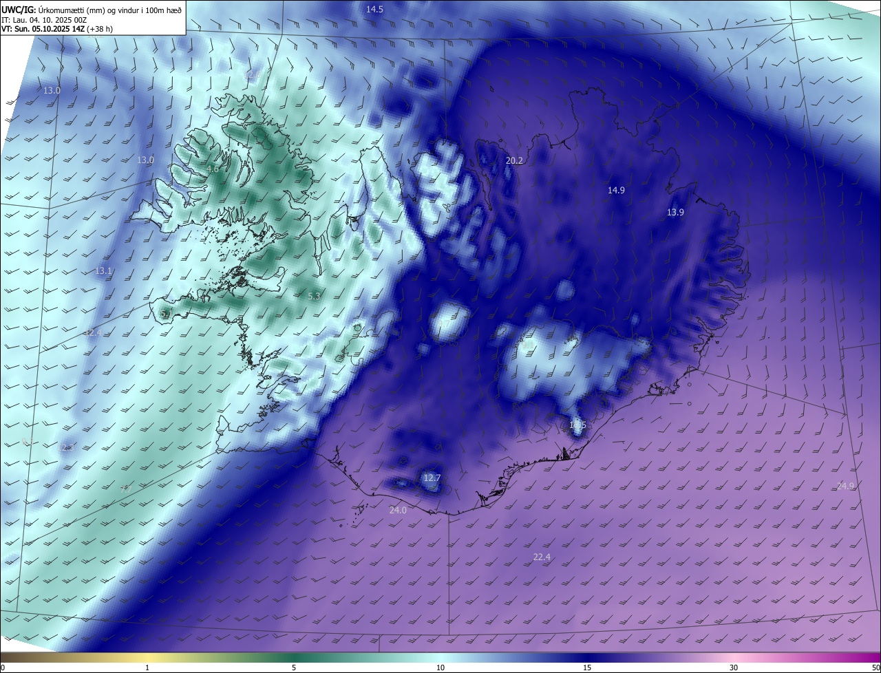Click the colorbar tick label 5

coord(294,667)
